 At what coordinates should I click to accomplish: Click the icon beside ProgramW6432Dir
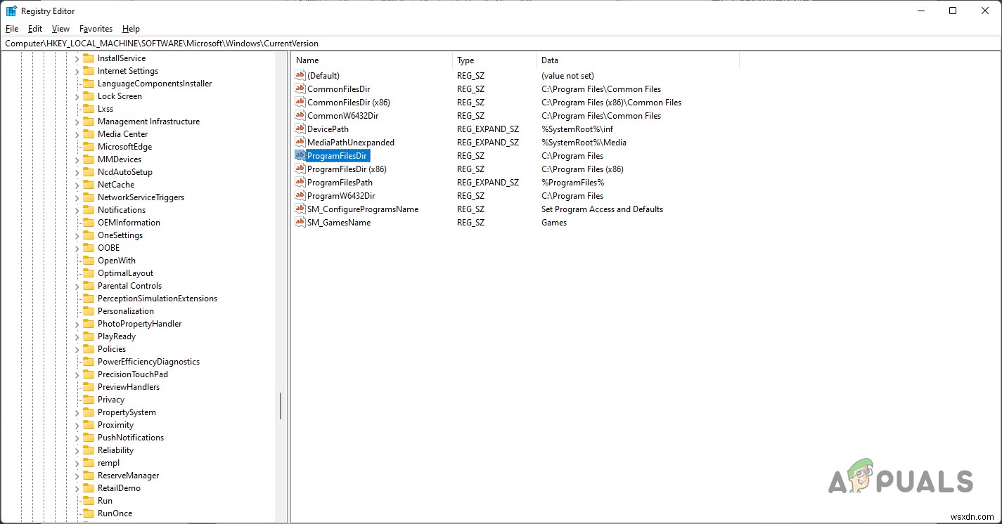tap(300, 196)
